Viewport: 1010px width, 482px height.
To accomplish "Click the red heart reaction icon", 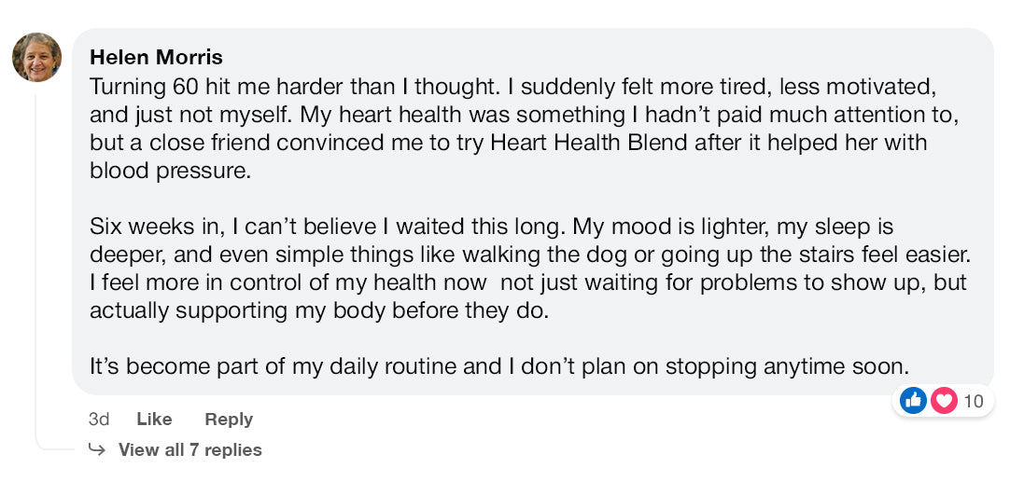I will tap(944, 401).
